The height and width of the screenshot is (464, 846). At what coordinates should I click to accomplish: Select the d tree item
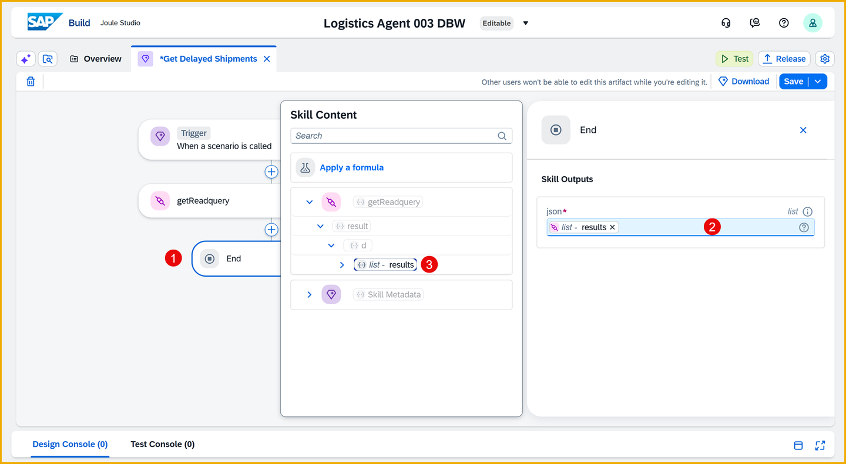[358, 246]
